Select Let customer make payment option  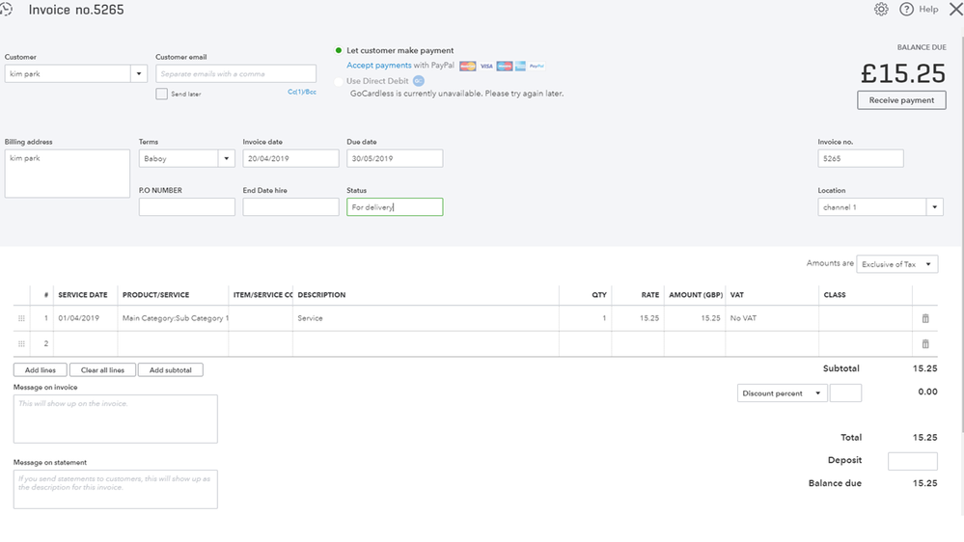[x=339, y=50]
